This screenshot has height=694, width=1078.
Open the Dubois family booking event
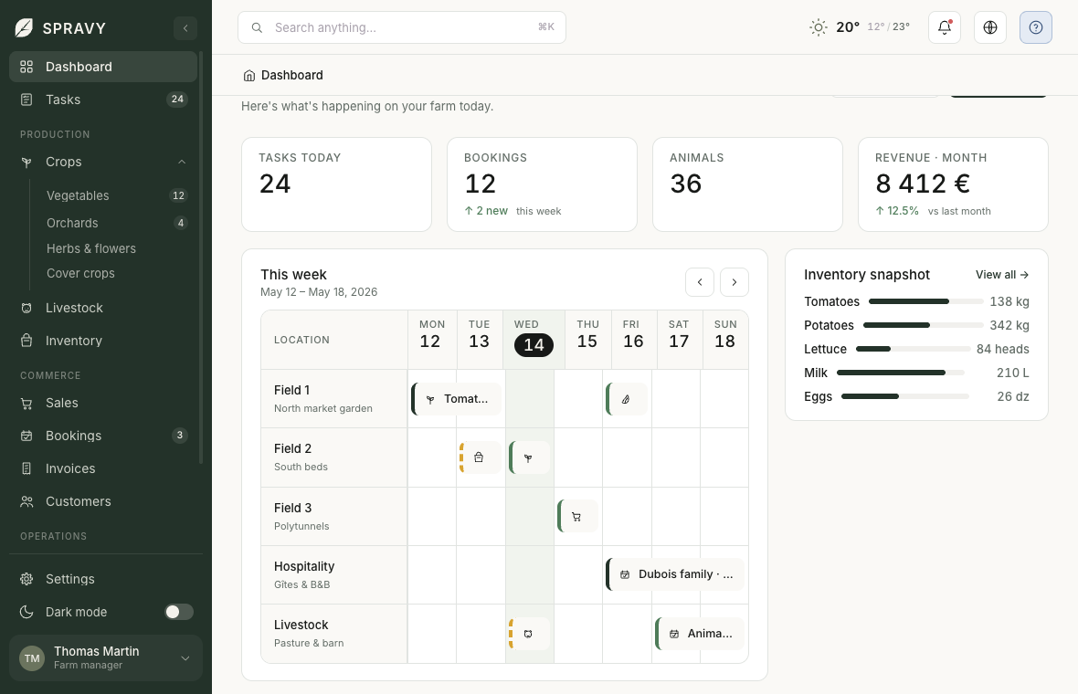pos(675,574)
